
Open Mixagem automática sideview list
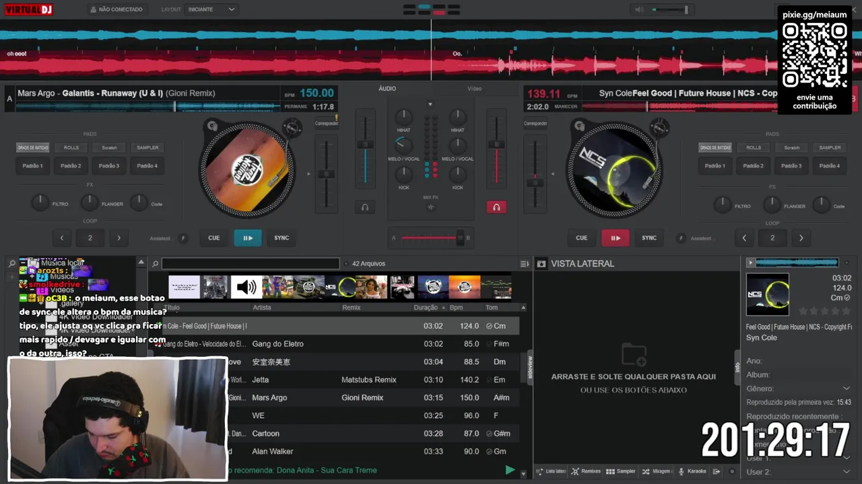(657, 471)
